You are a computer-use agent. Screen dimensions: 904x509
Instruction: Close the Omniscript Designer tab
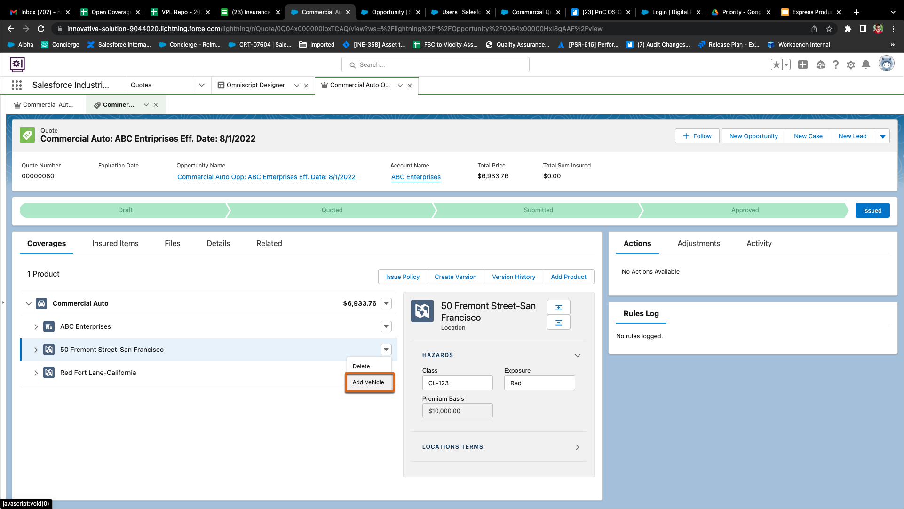(x=306, y=86)
